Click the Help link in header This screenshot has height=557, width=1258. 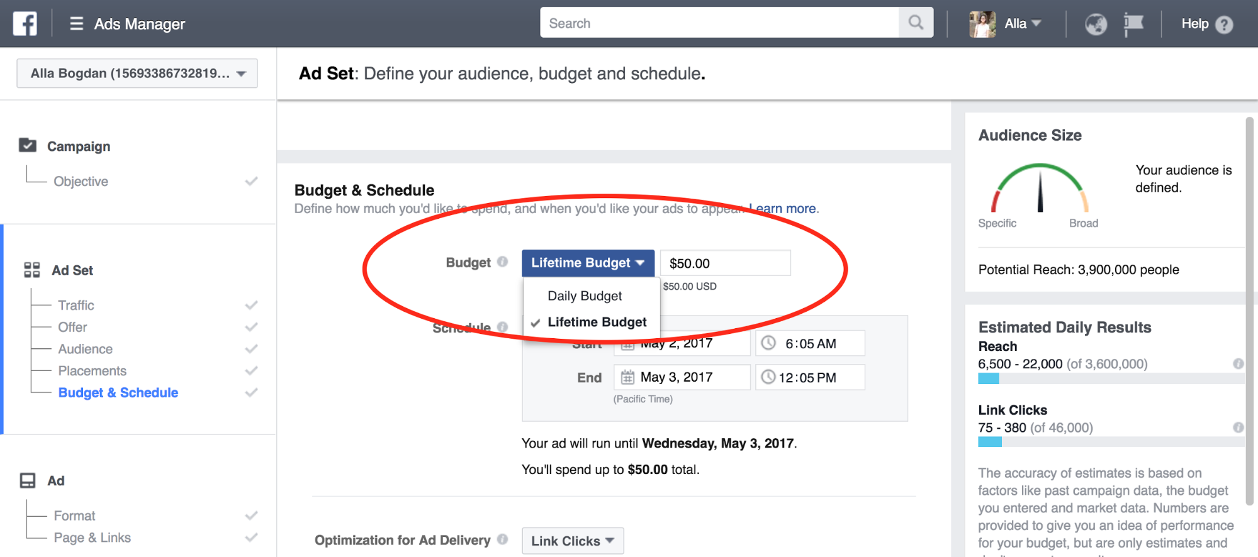click(1194, 24)
